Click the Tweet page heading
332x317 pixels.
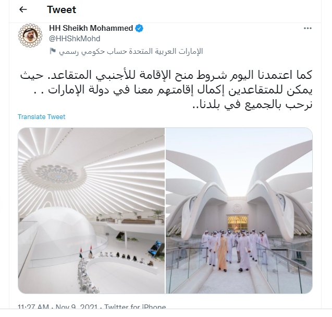click(x=62, y=9)
